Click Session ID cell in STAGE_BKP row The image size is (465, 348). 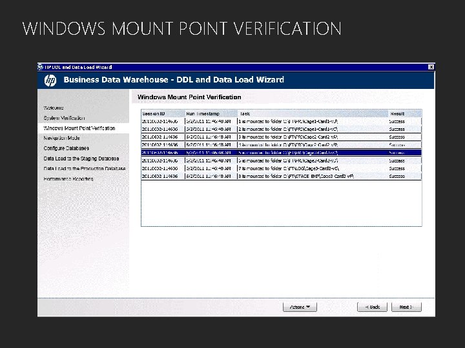coord(160,176)
